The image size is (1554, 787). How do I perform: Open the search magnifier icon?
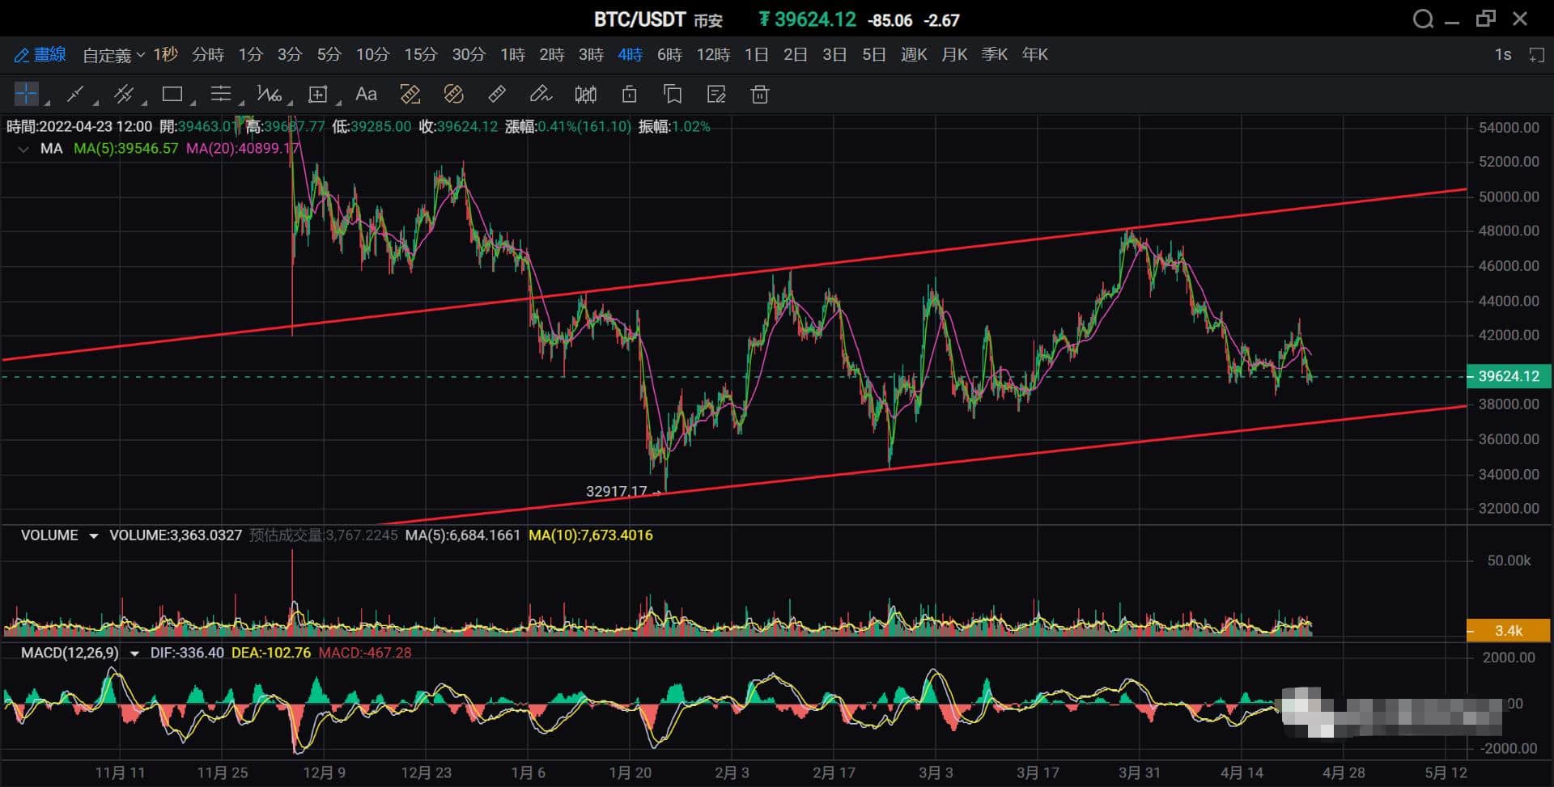1422,19
